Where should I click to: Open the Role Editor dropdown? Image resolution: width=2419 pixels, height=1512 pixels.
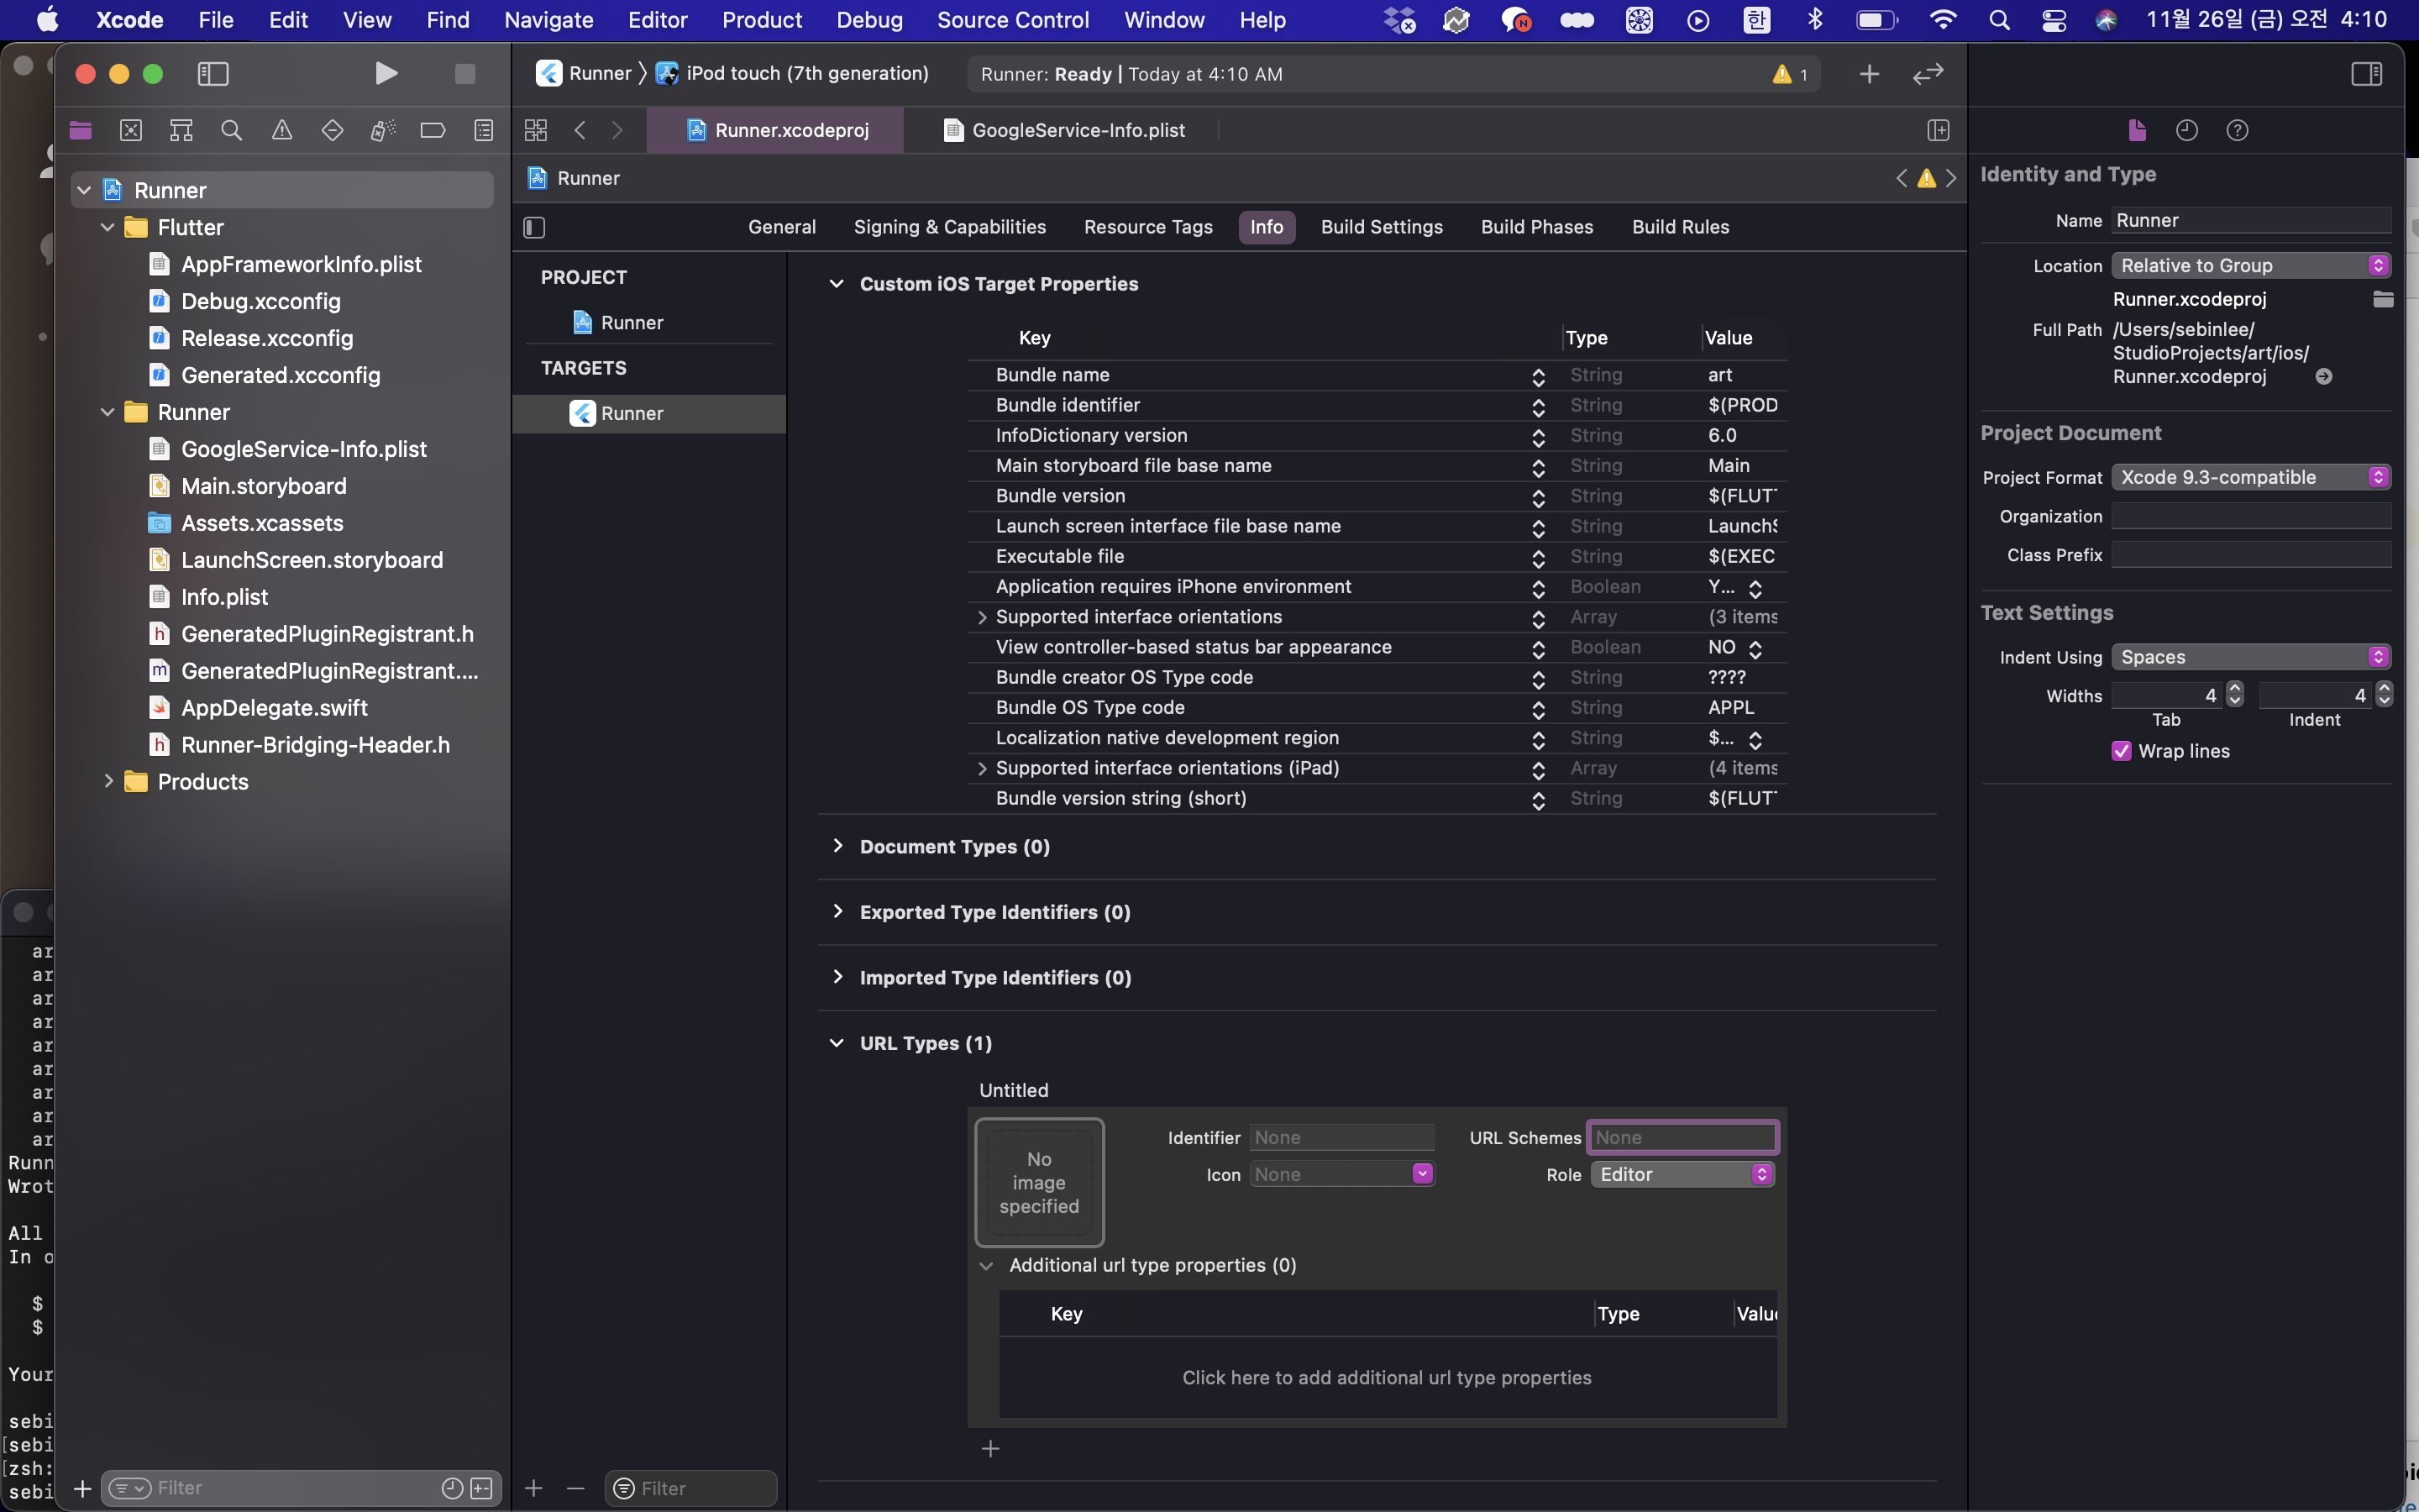coord(1682,1174)
